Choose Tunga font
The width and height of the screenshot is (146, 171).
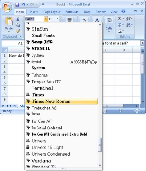61,114
